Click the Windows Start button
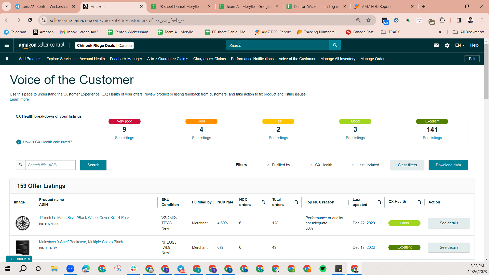This screenshot has width=489, height=275. (8, 269)
